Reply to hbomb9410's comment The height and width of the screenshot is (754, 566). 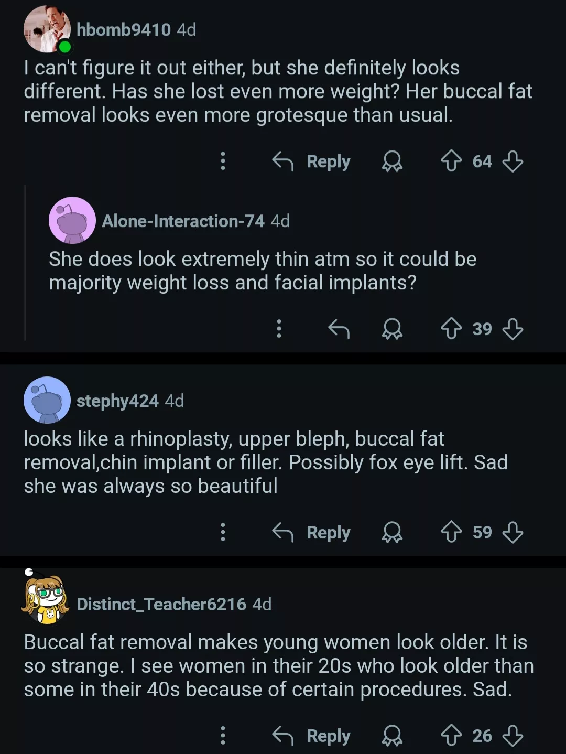pyautogui.click(x=312, y=161)
